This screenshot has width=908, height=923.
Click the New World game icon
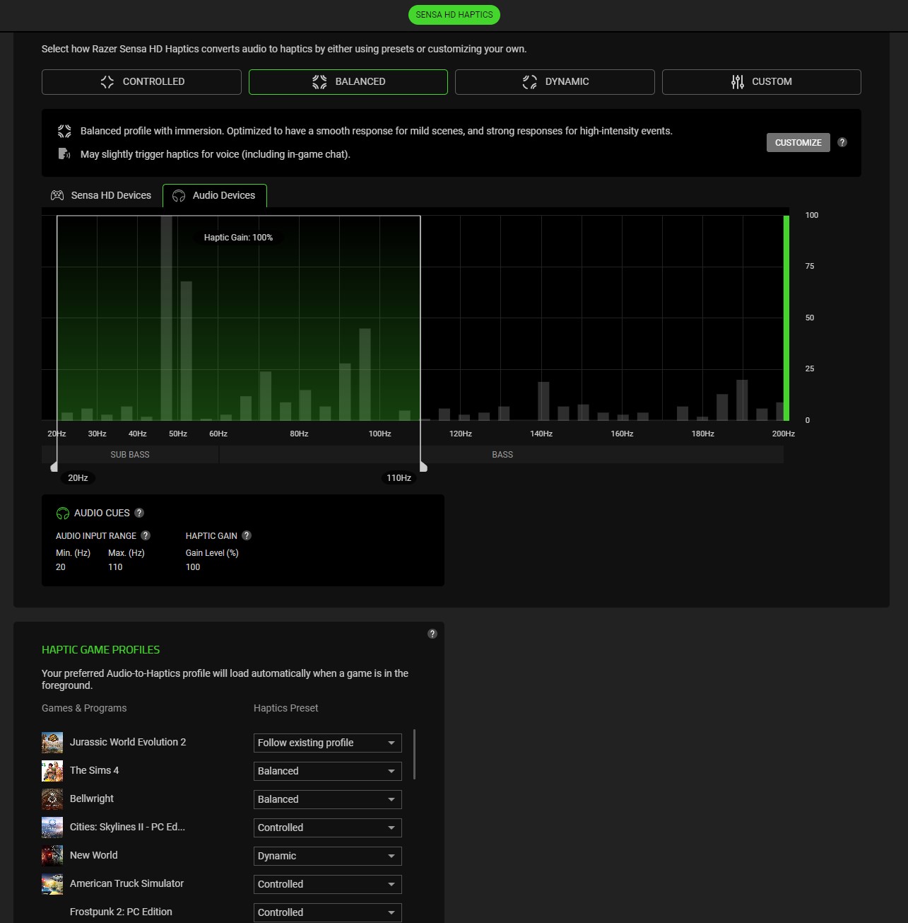pyautogui.click(x=52, y=856)
